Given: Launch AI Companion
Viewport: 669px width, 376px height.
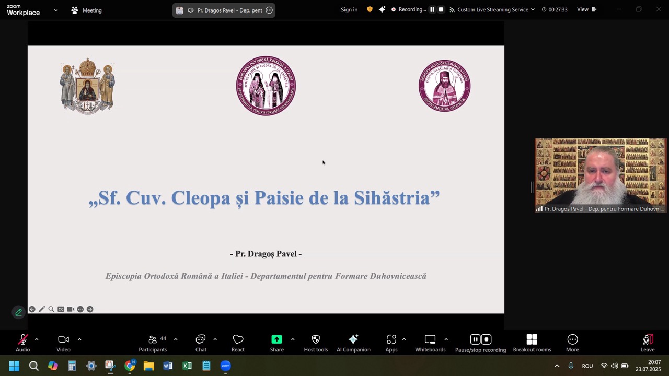Looking at the screenshot, I should tap(353, 343).
